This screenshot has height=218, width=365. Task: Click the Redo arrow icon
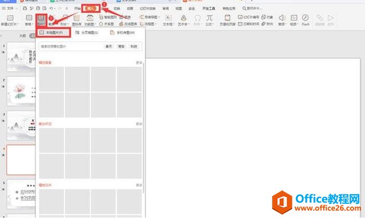(60, 9)
